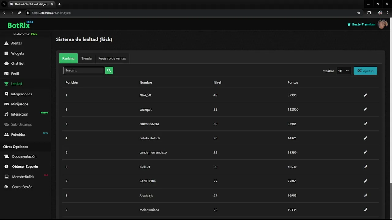Open Alertas from the sidebar
The image size is (392, 220).
16,43
